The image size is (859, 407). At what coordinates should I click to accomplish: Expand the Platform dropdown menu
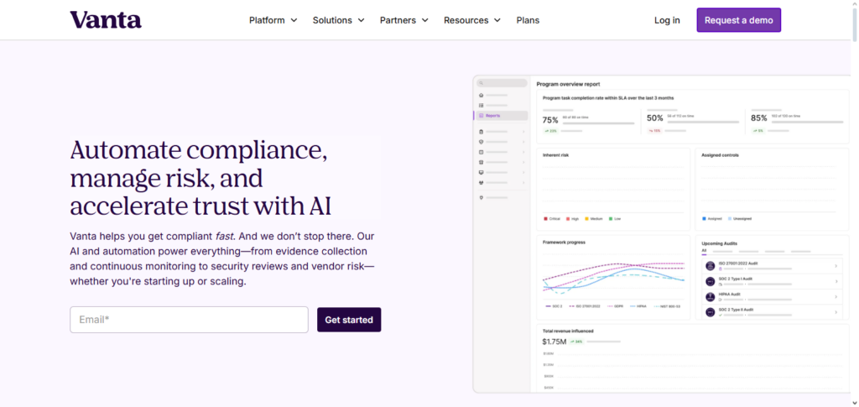coord(273,20)
